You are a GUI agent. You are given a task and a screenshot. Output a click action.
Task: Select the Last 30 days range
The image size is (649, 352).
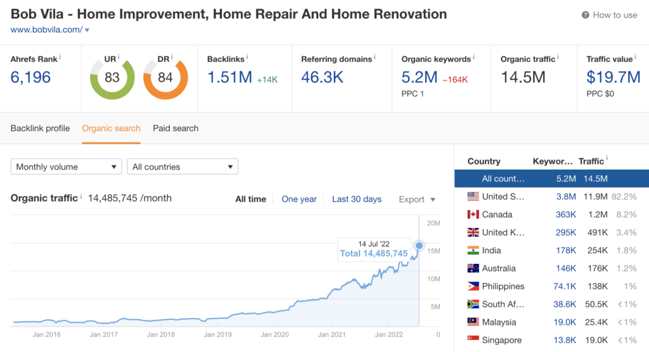click(356, 199)
